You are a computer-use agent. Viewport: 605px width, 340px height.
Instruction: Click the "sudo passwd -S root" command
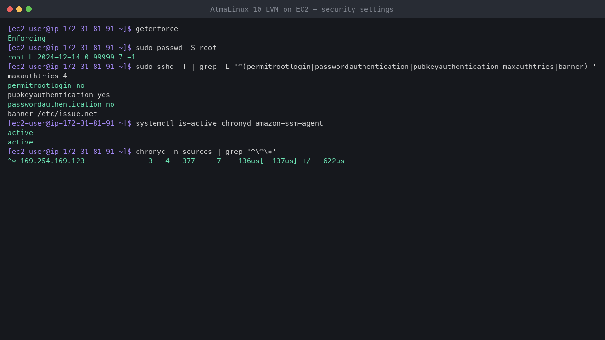click(176, 48)
